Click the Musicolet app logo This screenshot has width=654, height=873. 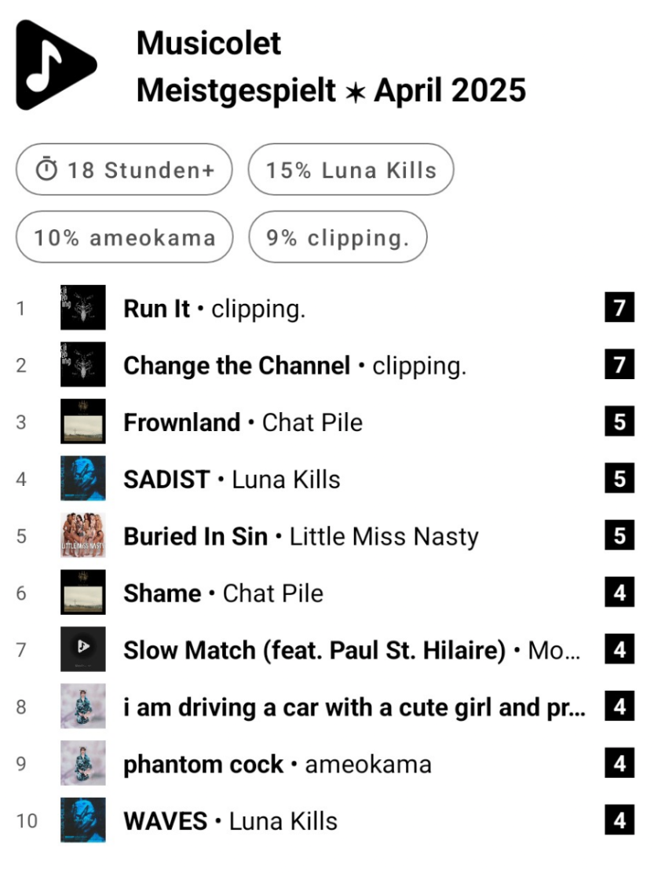(x=57, y=65)
